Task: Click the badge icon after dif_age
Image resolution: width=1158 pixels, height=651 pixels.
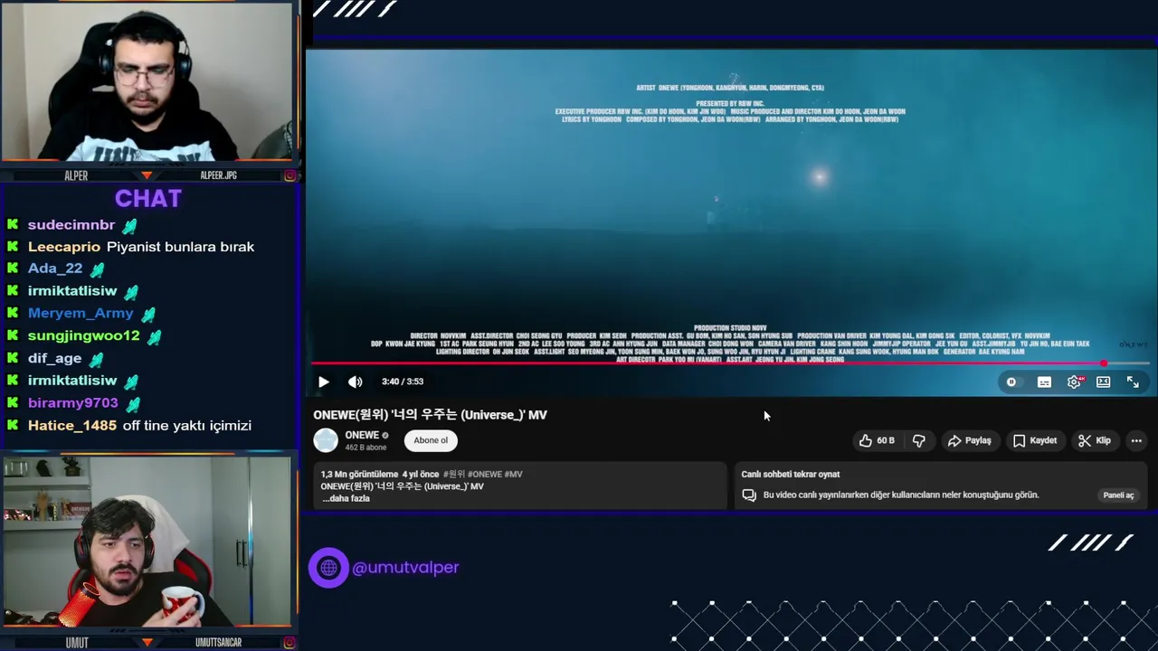Action: (x=97, y=359)
